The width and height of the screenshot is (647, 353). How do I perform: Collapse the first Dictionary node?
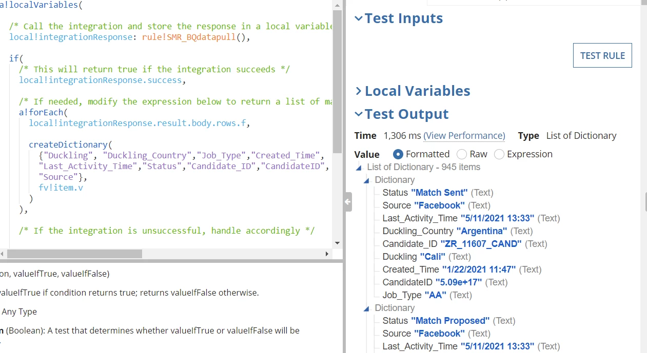[x=366, y=180]
